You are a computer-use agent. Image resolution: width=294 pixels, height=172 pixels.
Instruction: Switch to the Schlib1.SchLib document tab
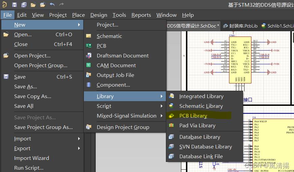coord(277,26)
